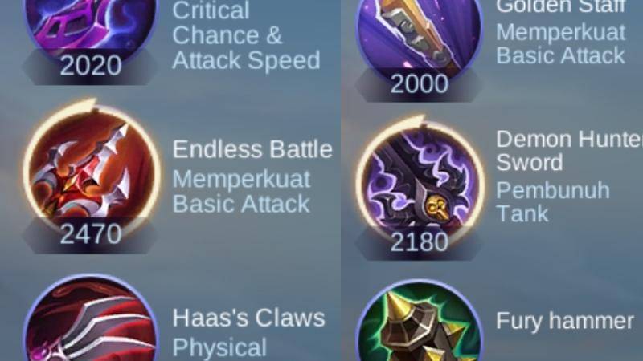Image resolution: width=643 pixels, height=361 pixels.
Task: Tap the Haas's Claws item icon
Action: point(91,318)
